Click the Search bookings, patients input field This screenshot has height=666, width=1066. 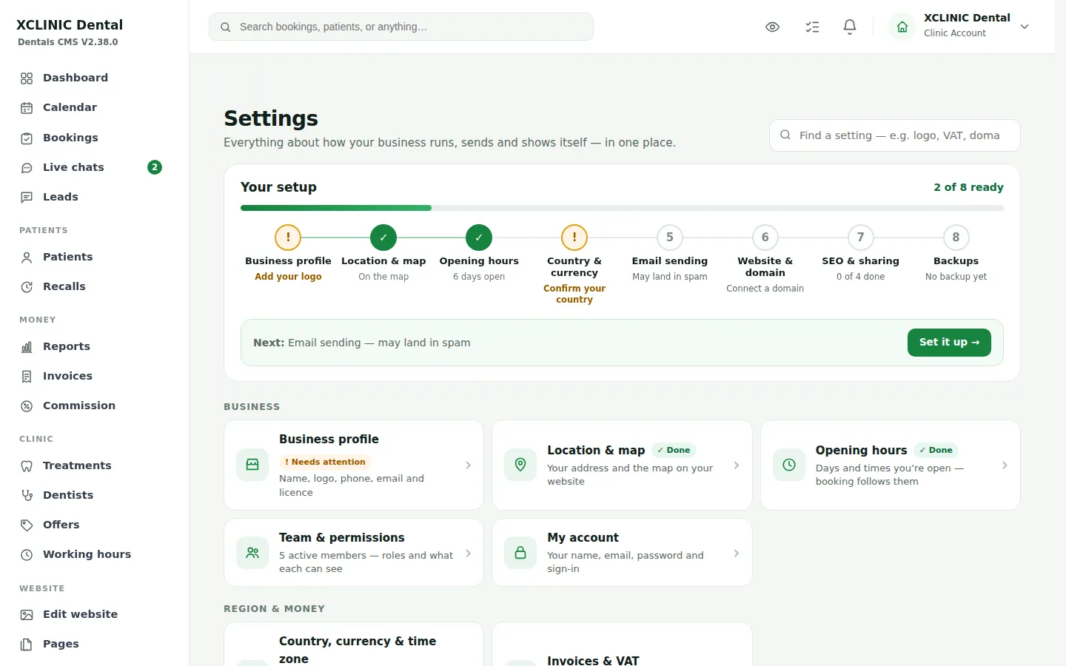tap(401, 27)
